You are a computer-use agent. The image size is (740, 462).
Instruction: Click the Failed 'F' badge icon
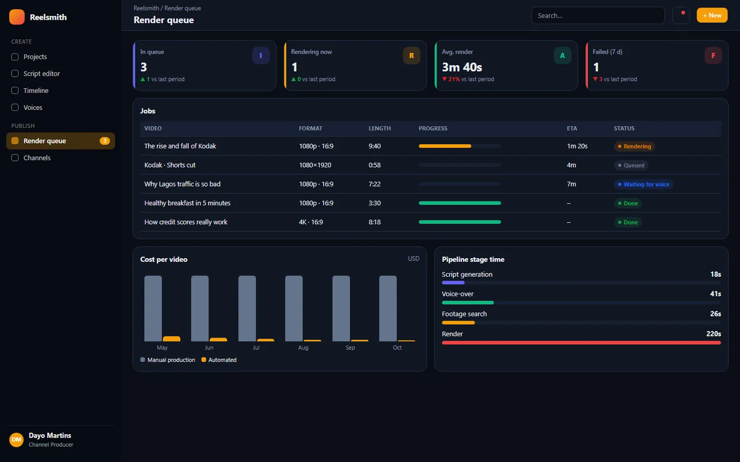(713, 55)
